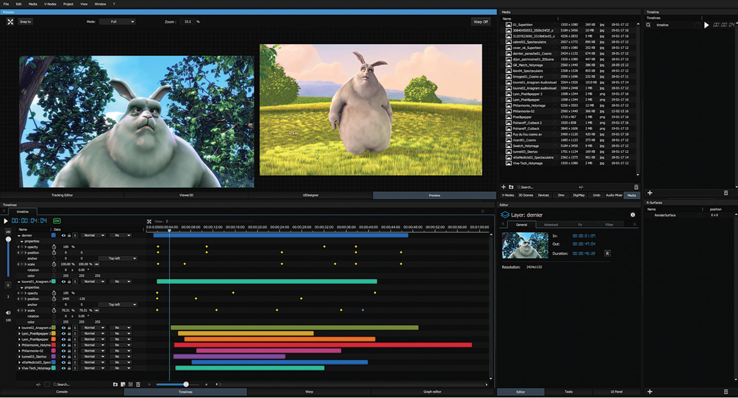Click the Timelines panel play button
The width and height of the screenshot is (738, 398).
click(6, 221)
